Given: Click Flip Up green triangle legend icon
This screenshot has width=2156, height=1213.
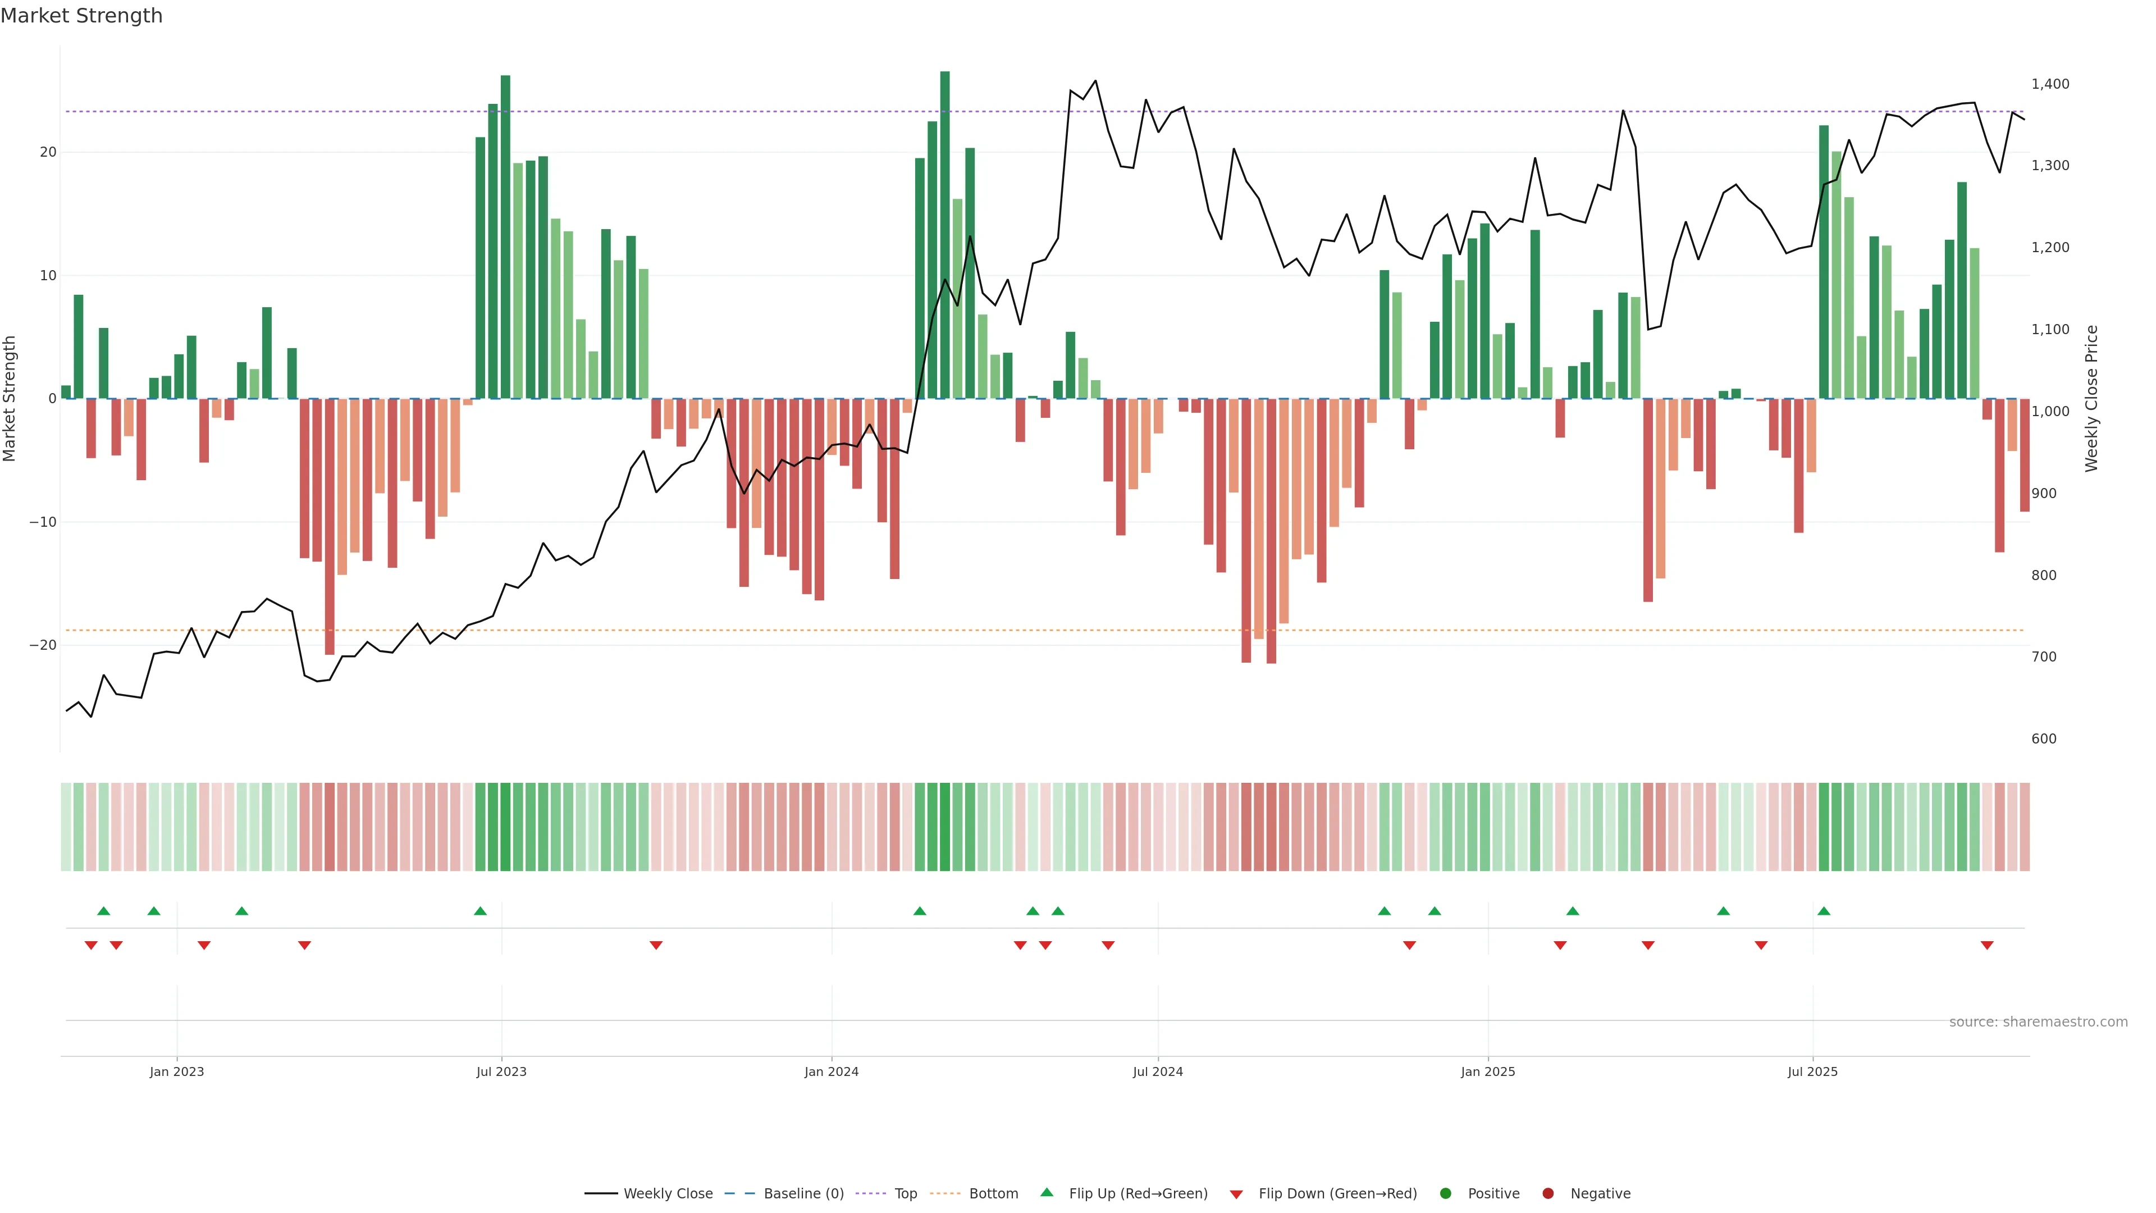Looking at the screenshot, I should [x=1046, y=1193].
